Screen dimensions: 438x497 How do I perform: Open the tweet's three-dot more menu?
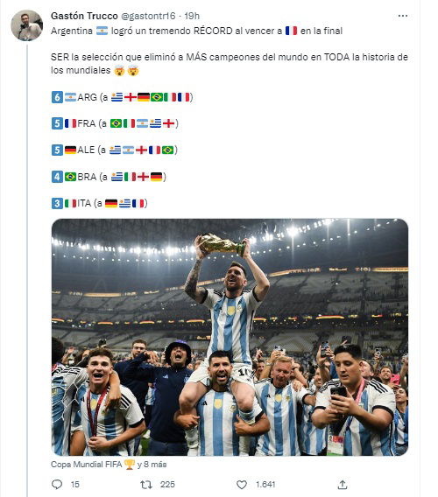click(x=402, y=16)
